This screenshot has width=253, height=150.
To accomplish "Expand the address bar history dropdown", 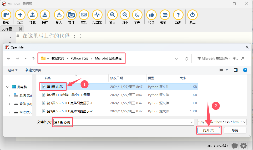I will (x=176, y=59).
